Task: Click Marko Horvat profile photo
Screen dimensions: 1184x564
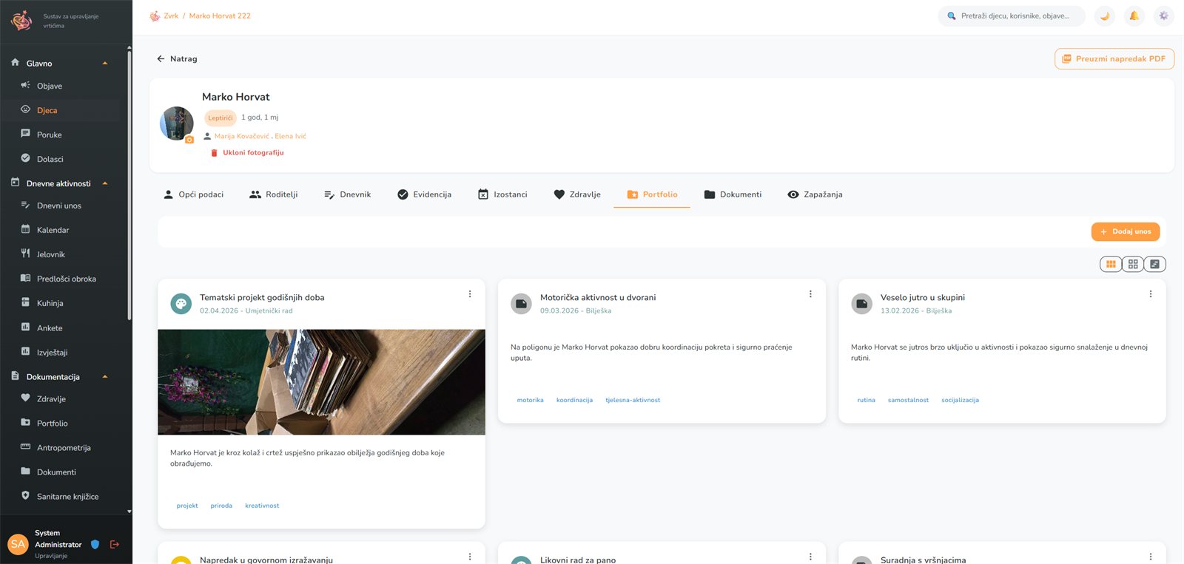Action: pos(177,123)
